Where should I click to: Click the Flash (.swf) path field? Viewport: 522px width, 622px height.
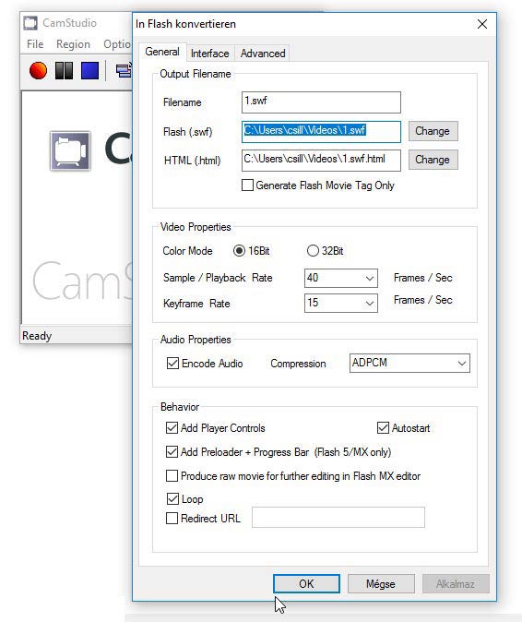321,132
